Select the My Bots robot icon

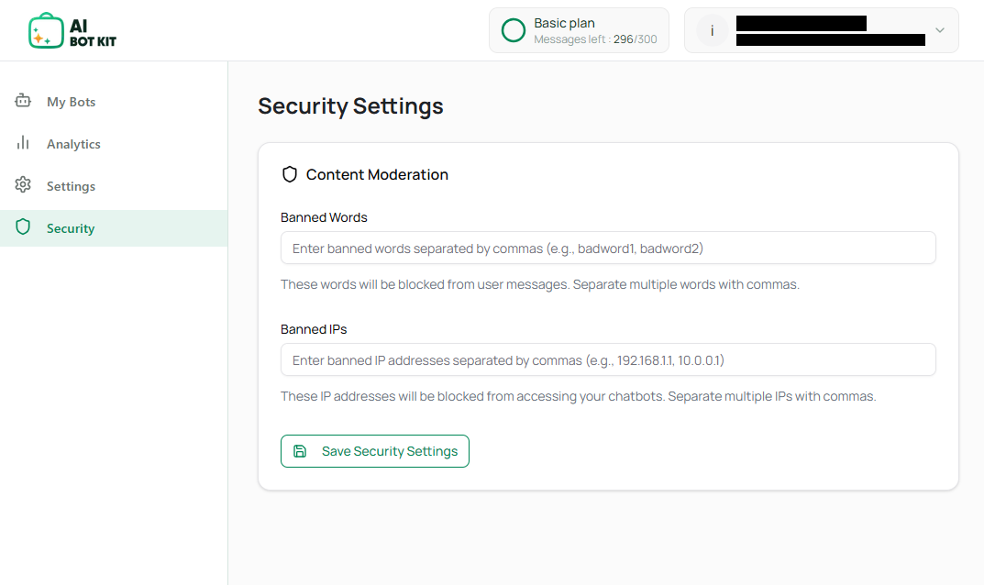point(22,101)
